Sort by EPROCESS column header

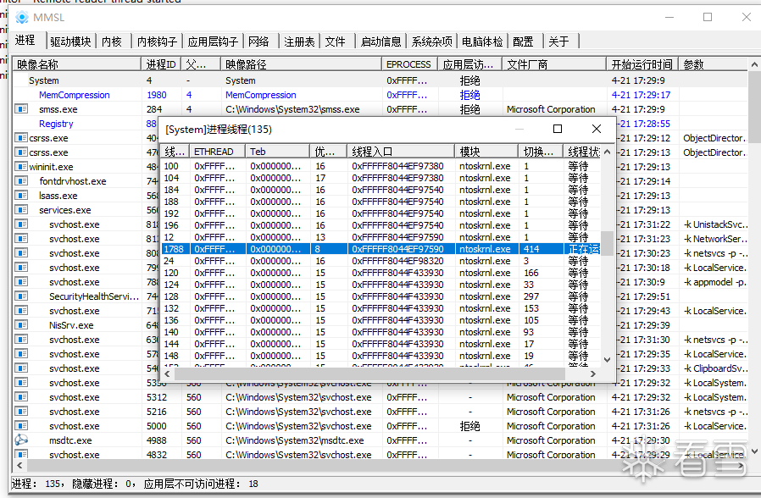pyautogui.click(x=409, y=64)
